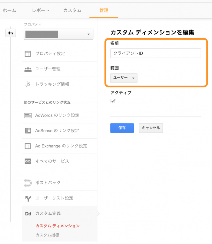Image resolution: width=212 pixels, height=244 pixels.
Task: Click the Ad Exchange link settings icon
Action: tap(28, 146)
